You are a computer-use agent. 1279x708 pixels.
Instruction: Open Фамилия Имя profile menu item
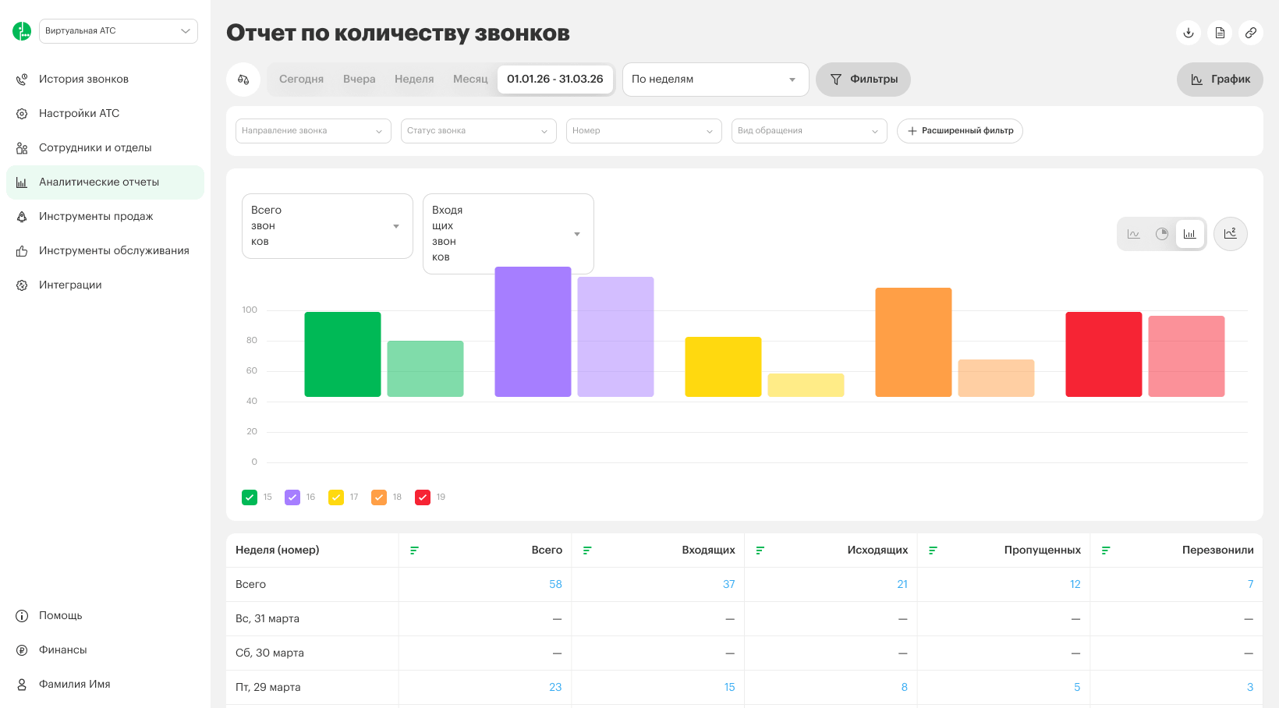[105, 685]
